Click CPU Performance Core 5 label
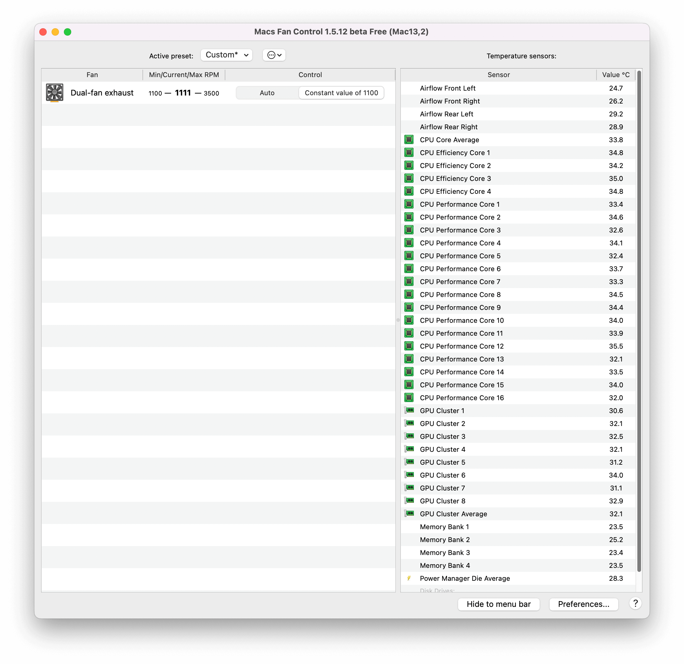Viewport: 684px width, 664px height. point(460,256)
